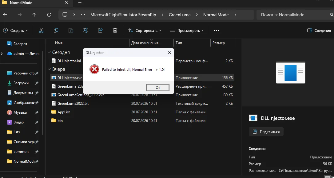Click the DLLInjector.exe preview thumbnail
This screenshot has height=178, width=334.
click(x=291, y=73)
